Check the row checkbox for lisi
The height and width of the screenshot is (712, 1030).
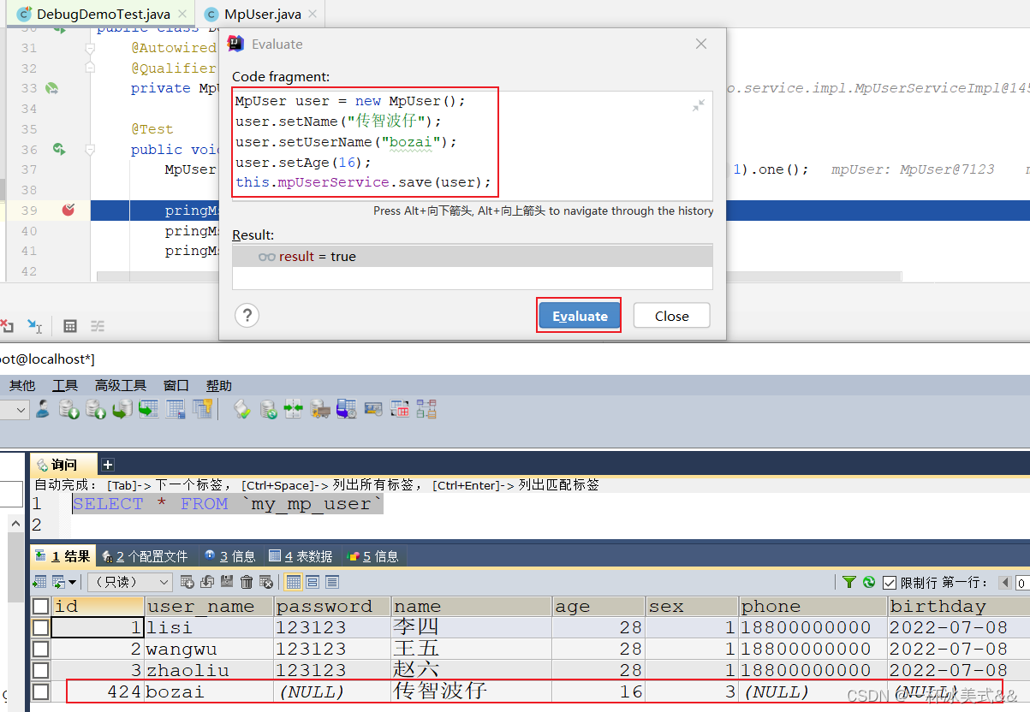point(40,627)
